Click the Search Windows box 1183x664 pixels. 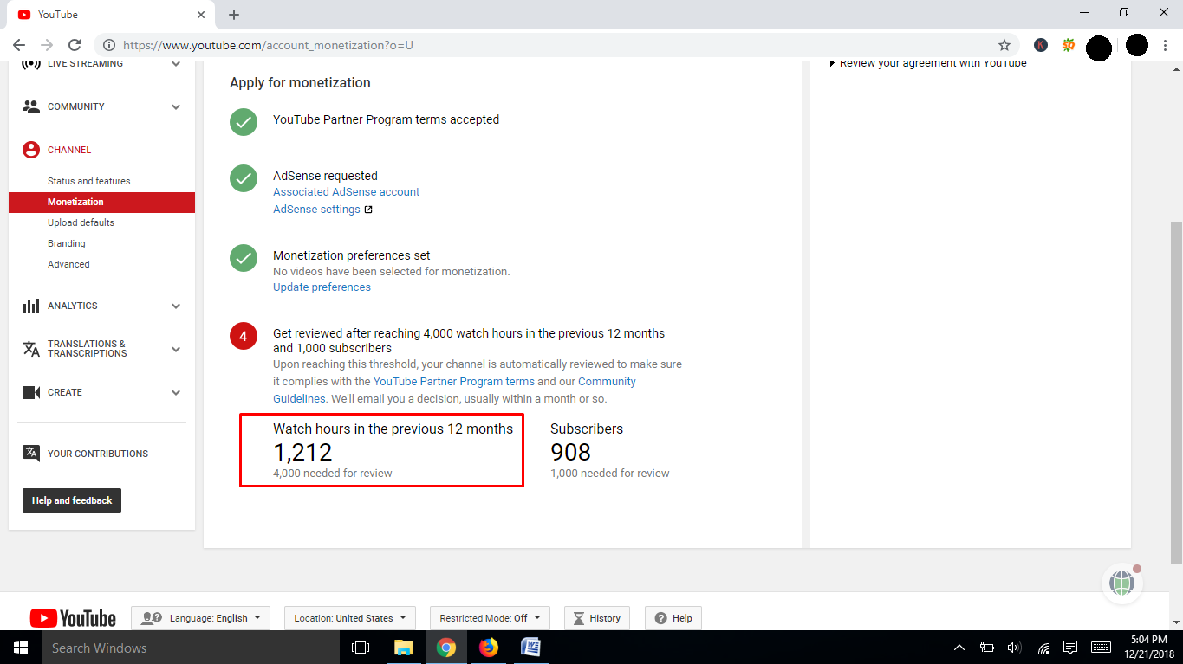[x=189, y=648]
